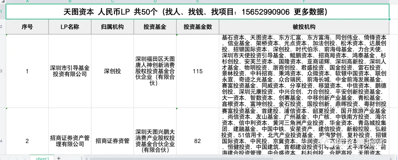Viewport: 398px width, 160px height.
Task: Select the cell with serial number 1
Action: point(27,71)
